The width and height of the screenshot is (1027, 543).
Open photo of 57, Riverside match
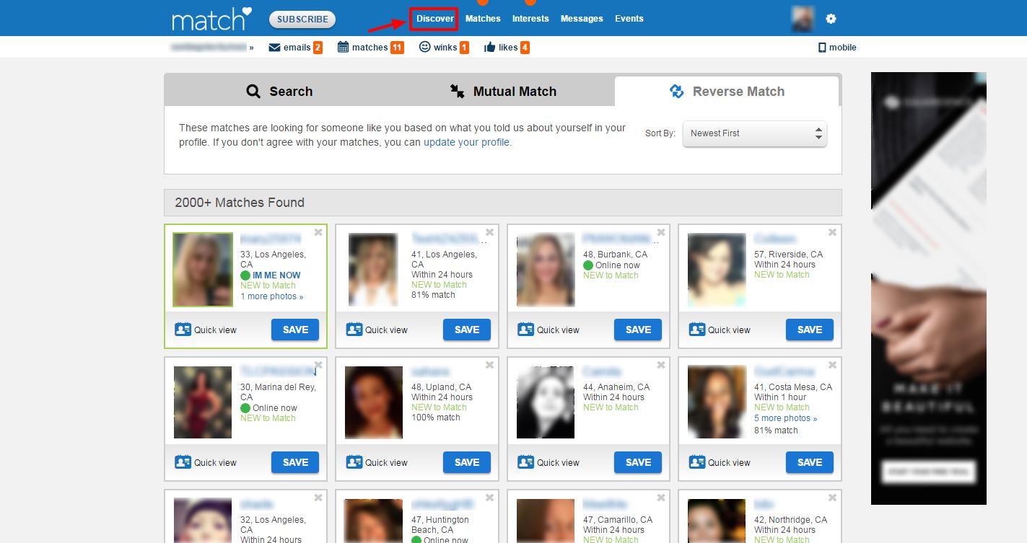(717, 270)
